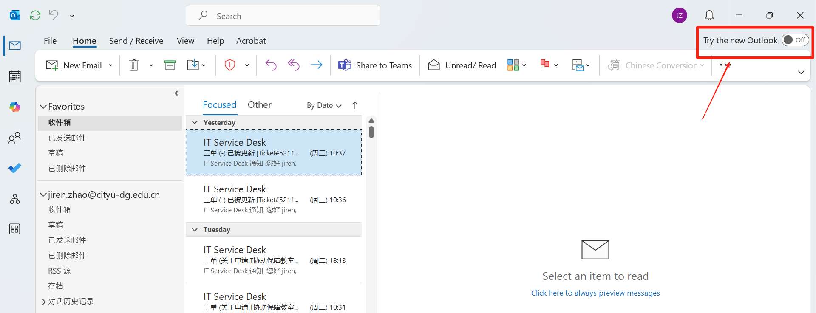Select Favorites 已发送邮件 folder
Screen dimensions: 816x313
pyautogui.click(x=67, y=138)
